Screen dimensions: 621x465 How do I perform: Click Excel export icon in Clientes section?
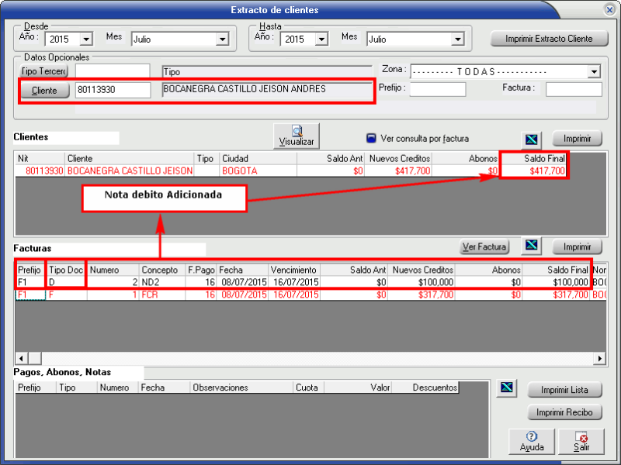(x=531, y=139)
